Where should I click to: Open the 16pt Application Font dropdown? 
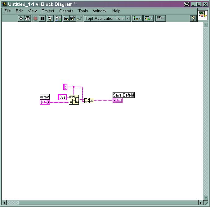coord(107,19)
